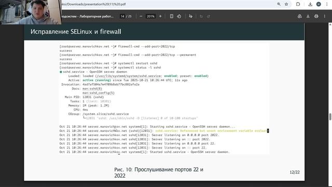Click the man:sshd(8) docs link
332x187 pixels.
[92, 89]
